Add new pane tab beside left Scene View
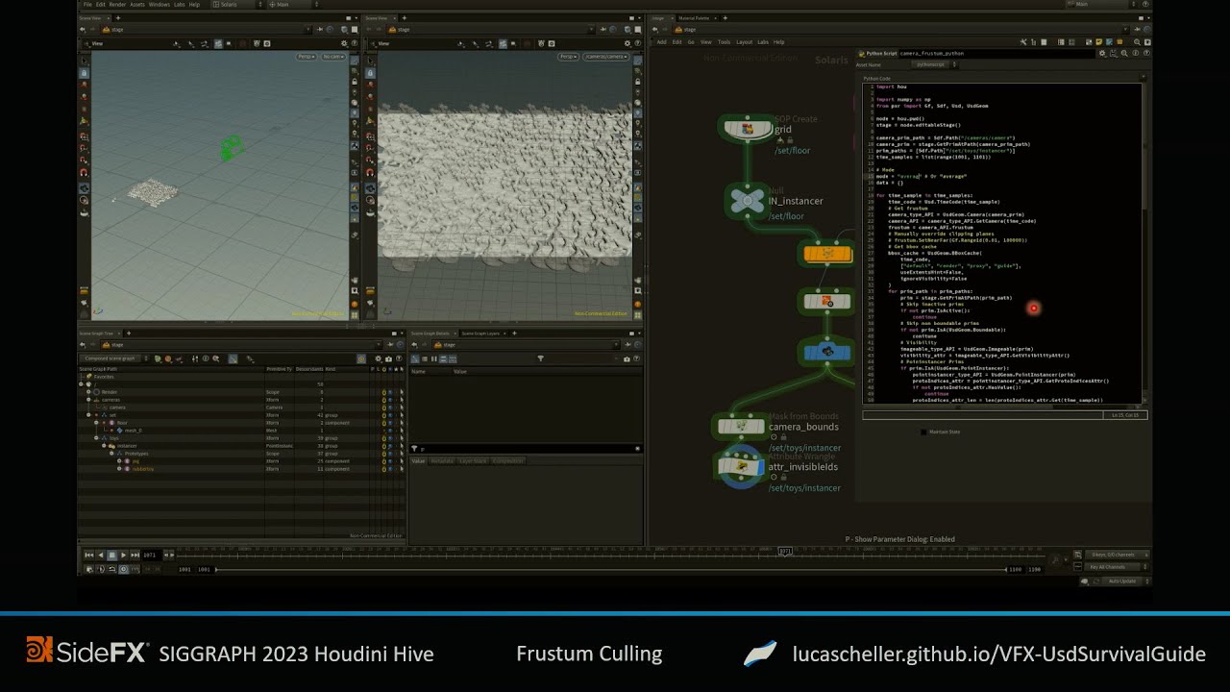 pos(118,18)
